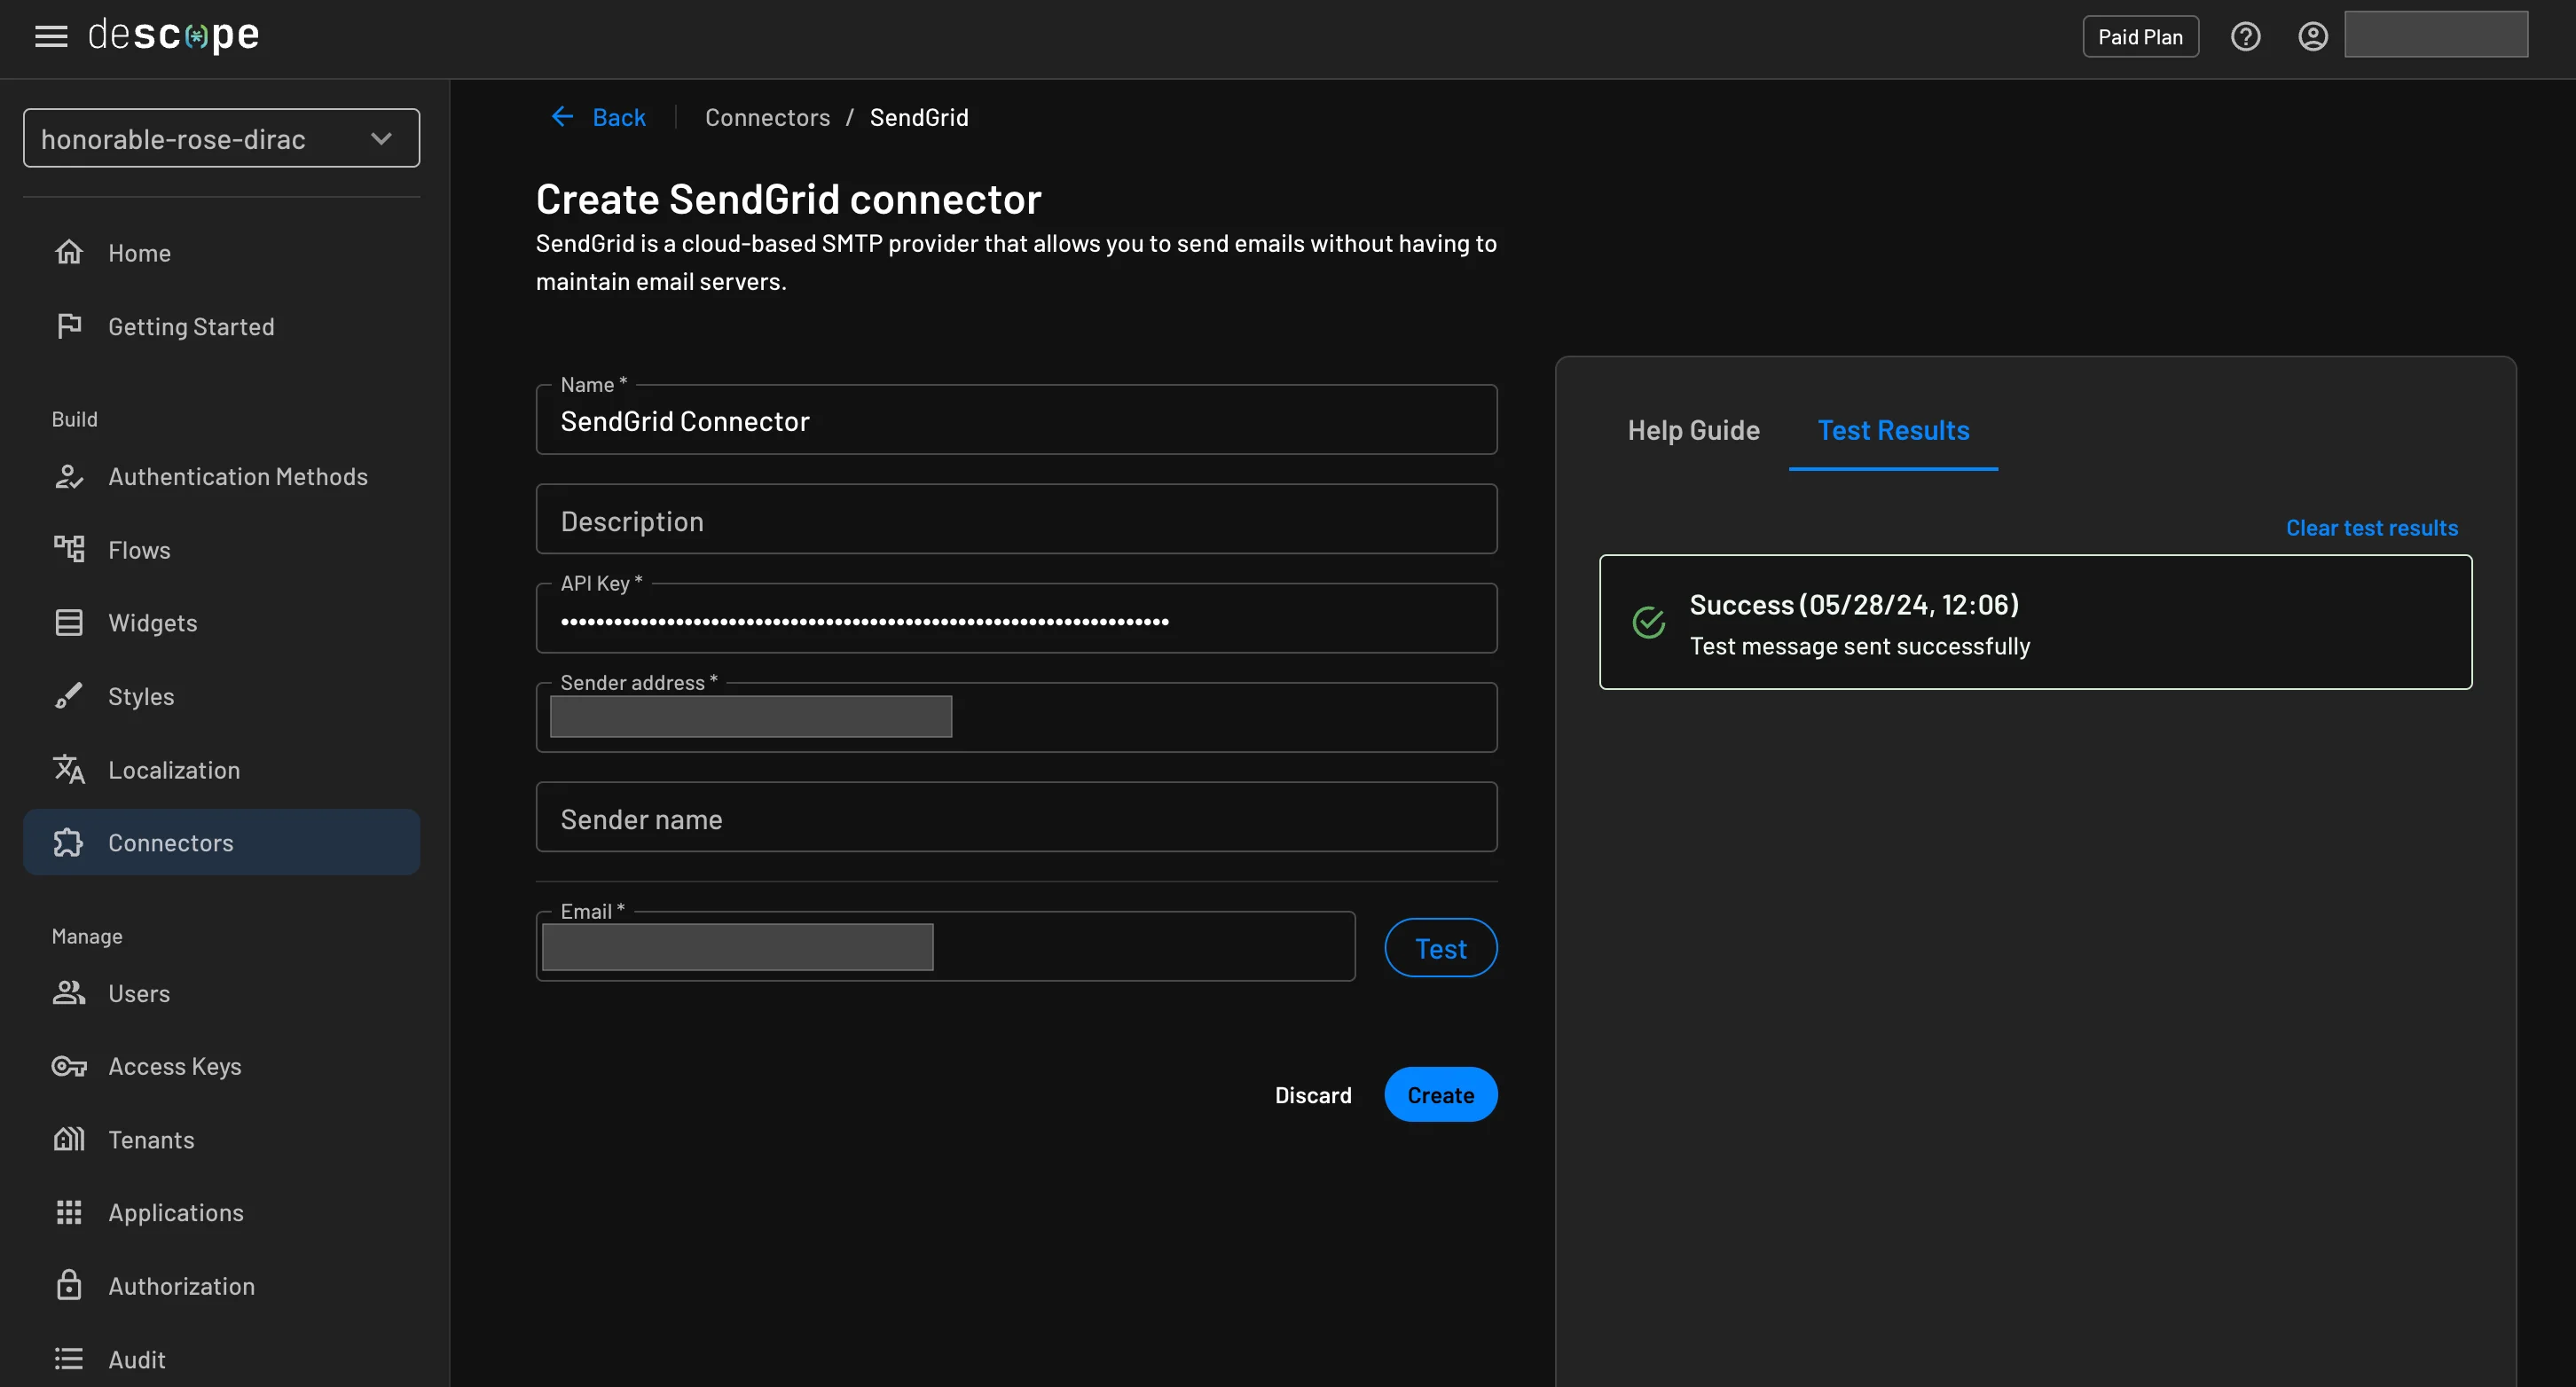Open the Styles page
The image size is (2576, 1387).
click(221, 696)
